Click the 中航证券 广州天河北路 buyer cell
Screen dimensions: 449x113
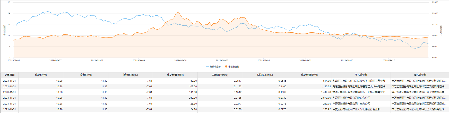(x=356, y=109)
